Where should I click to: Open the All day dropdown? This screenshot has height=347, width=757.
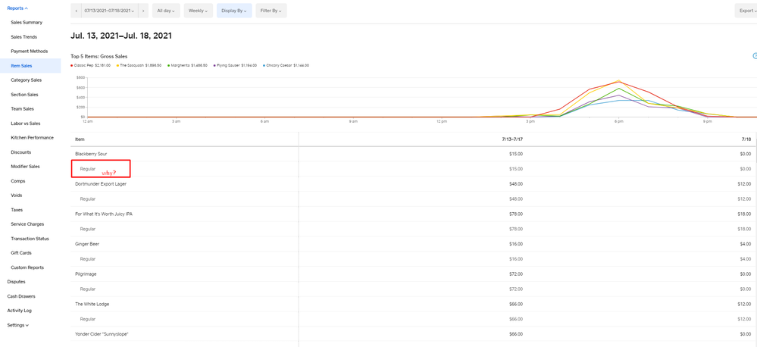166,11
